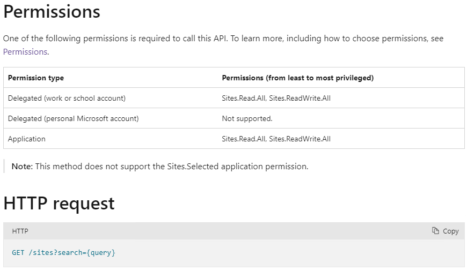
Task: Click the copy icon in code block
Action: click(435, 231)
